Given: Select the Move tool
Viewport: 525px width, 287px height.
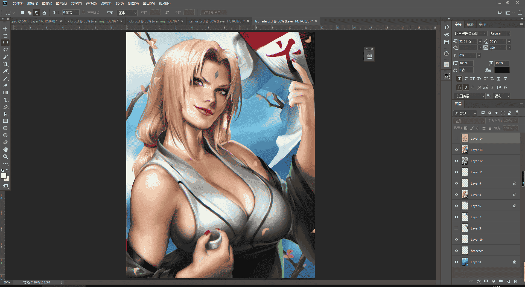Looking at the screenshot, I should click(5, 28).
